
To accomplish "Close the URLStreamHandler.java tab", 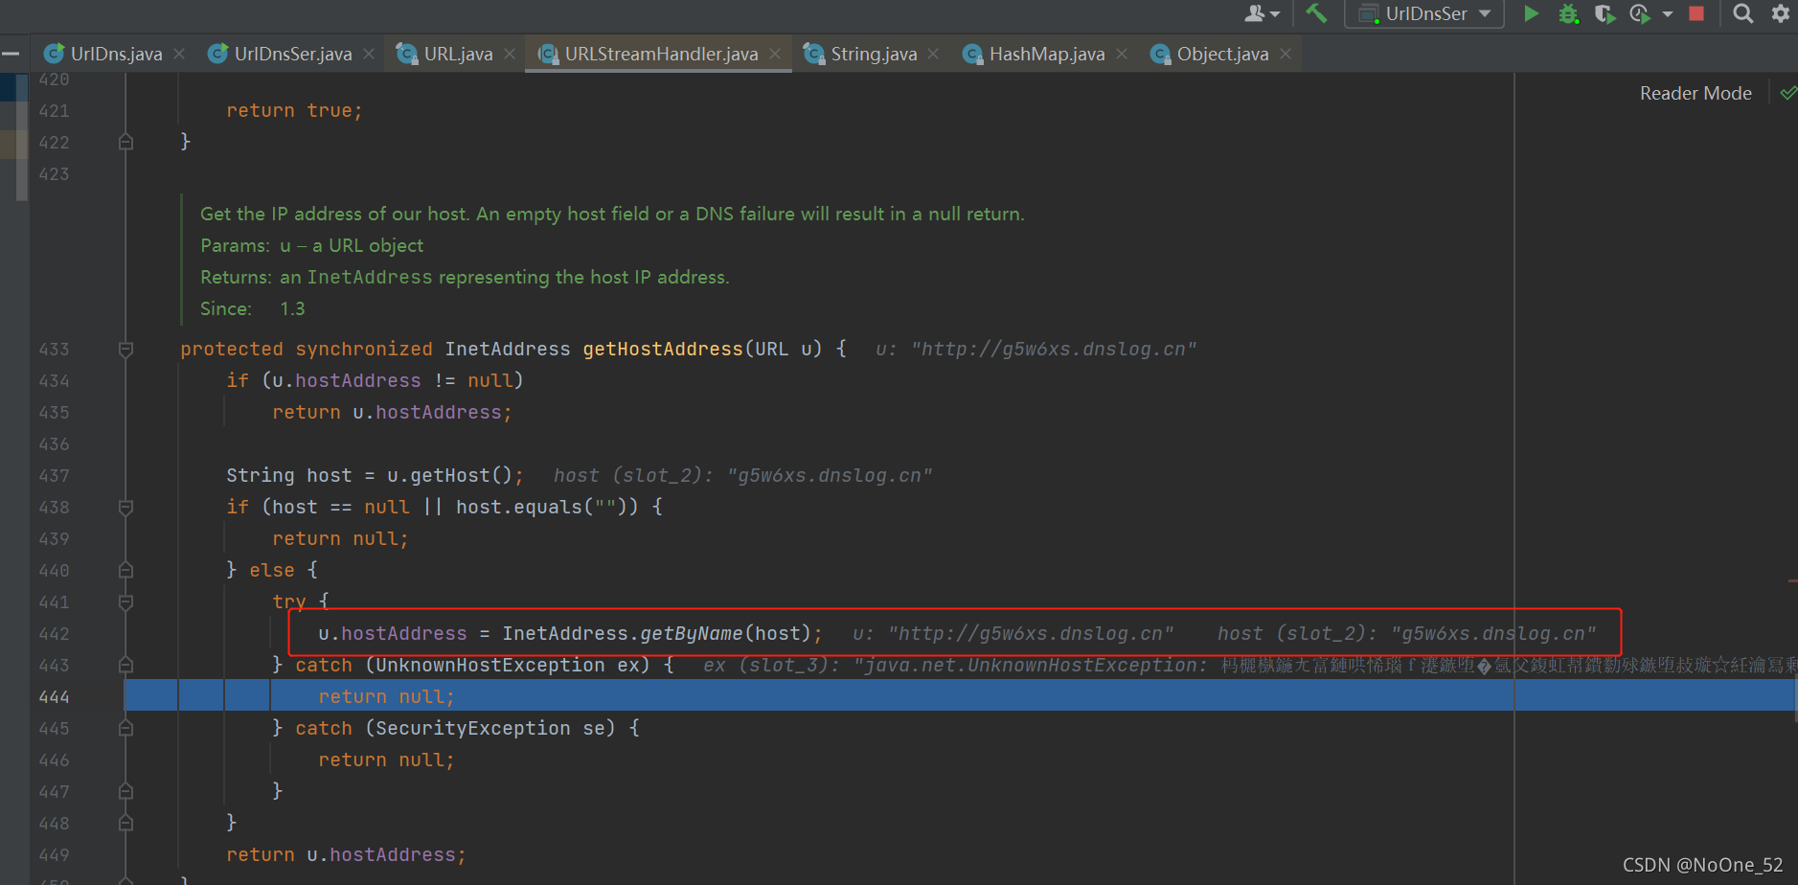I will [775, 54].
